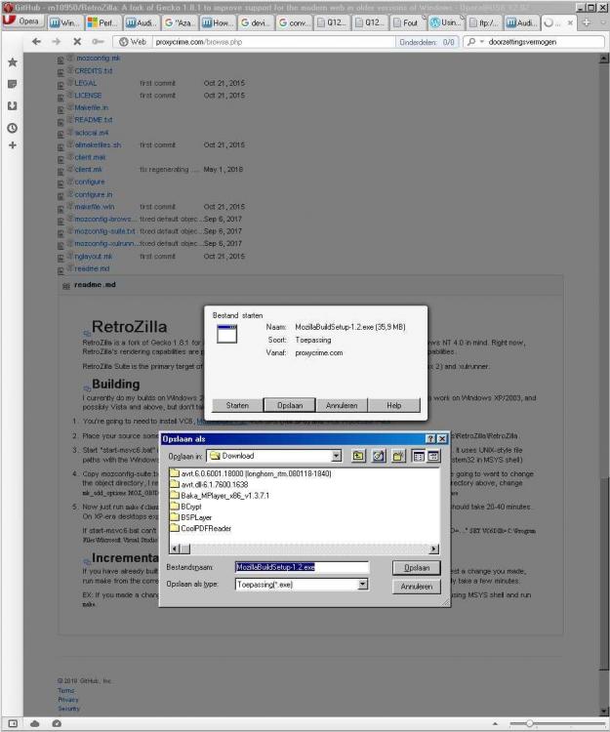
Task: Click Help in Bestand starten dialog
Action: pos(394,405)
